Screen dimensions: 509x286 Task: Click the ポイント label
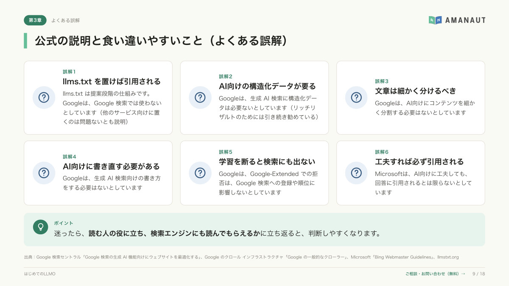coord(64,223)
